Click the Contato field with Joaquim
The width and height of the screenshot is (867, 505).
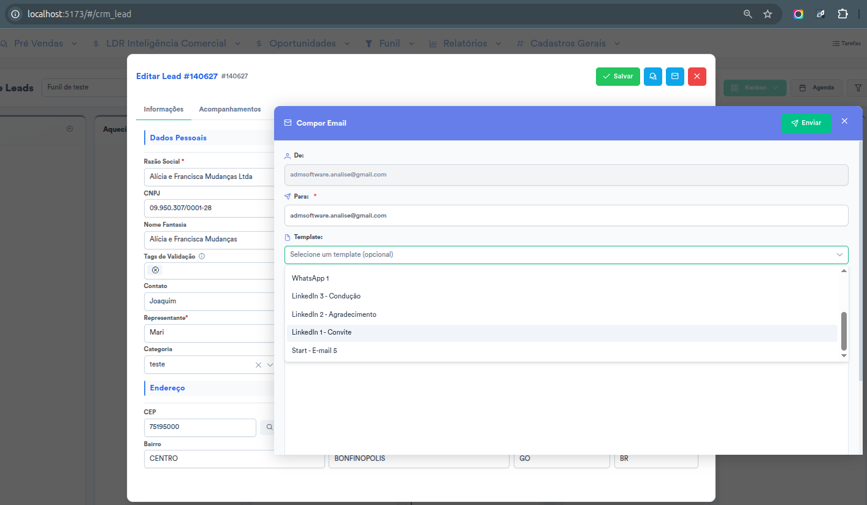click(208, 302)
